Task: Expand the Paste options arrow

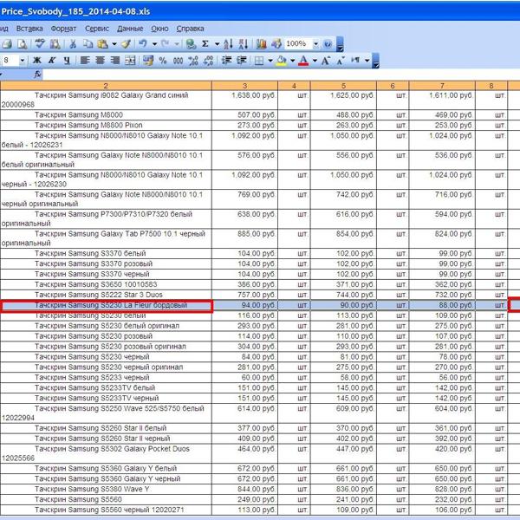Action: tap(114, 44)
